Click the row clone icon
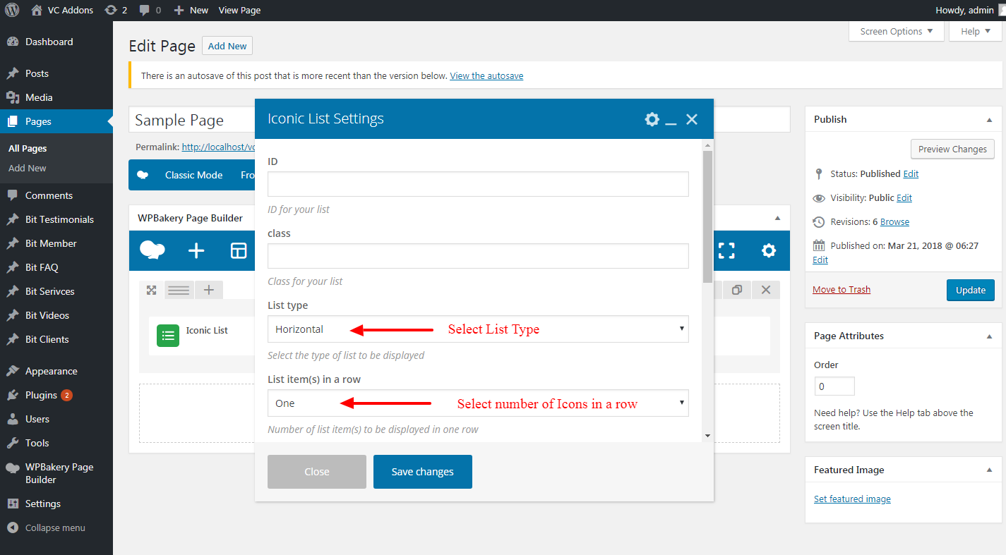 tap(737, 290)
